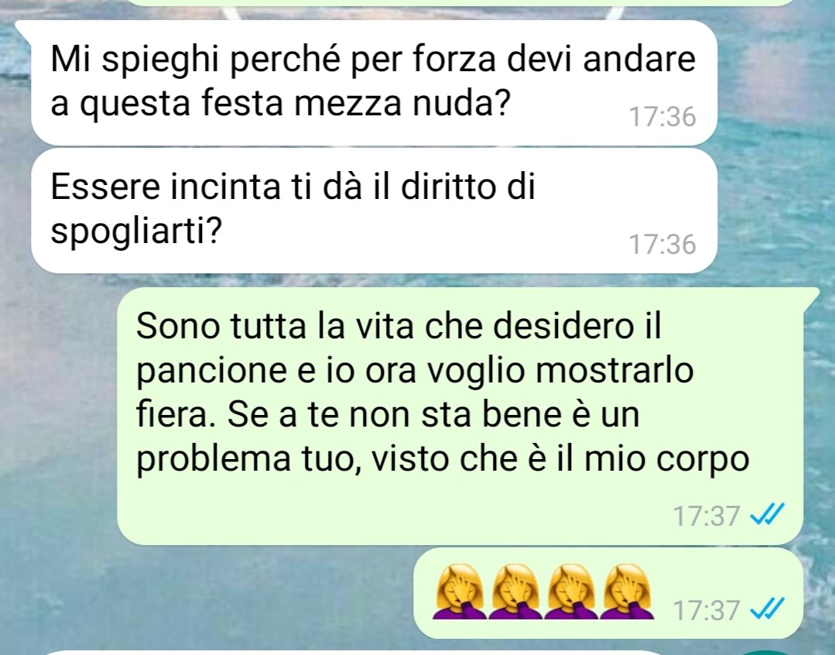Tap blue read ticks on 'Sono tutta la vita' message
835x655 pixels.
point(768,515)
